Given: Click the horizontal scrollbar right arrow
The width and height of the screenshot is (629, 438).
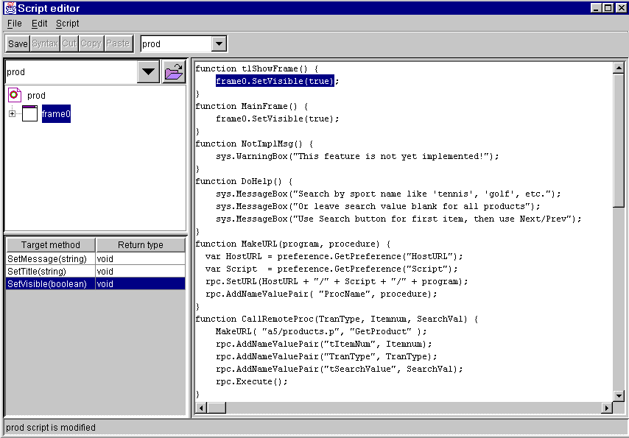Looking at the screenshot, I should coord(607,408).
